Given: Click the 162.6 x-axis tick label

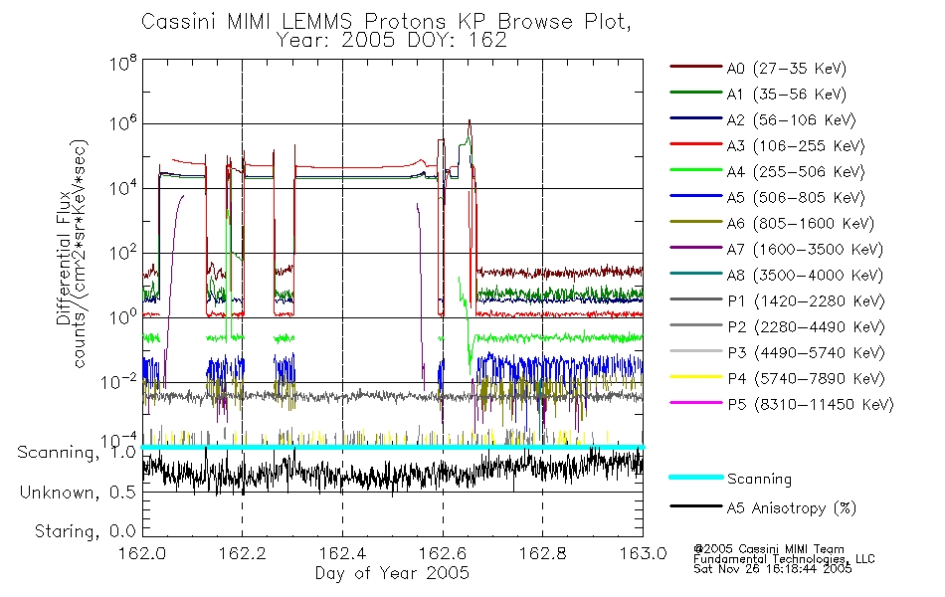Looking at the screenshot, I should (x=443, y=553).
